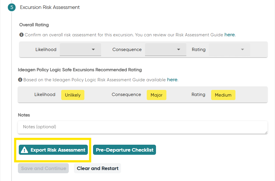The width and height of the screenshot is (275, 181).
Task: Click the warning triangle icon on Export button
Action: pyautogui.click(x=24, y=150)
